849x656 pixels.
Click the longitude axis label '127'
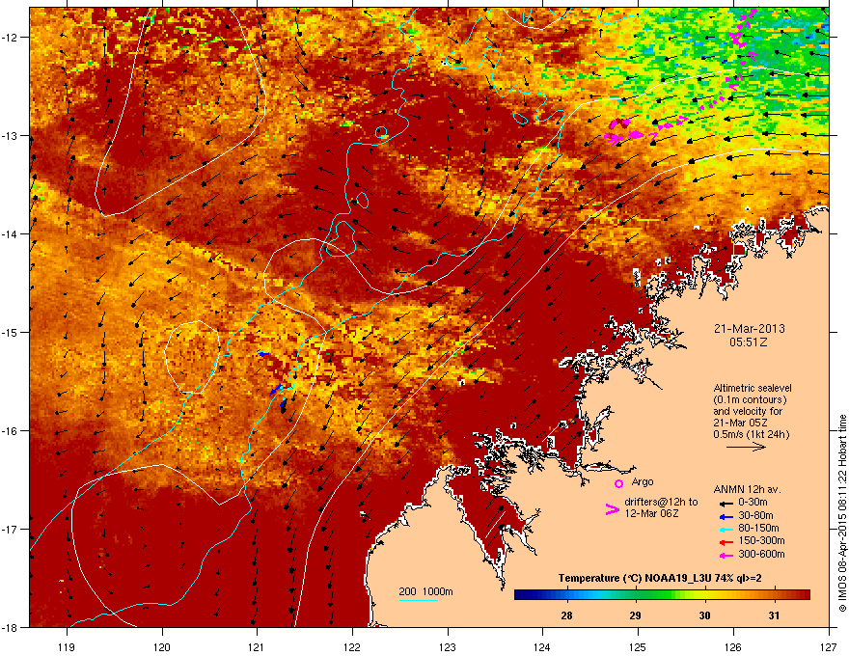tap(829, 647)
